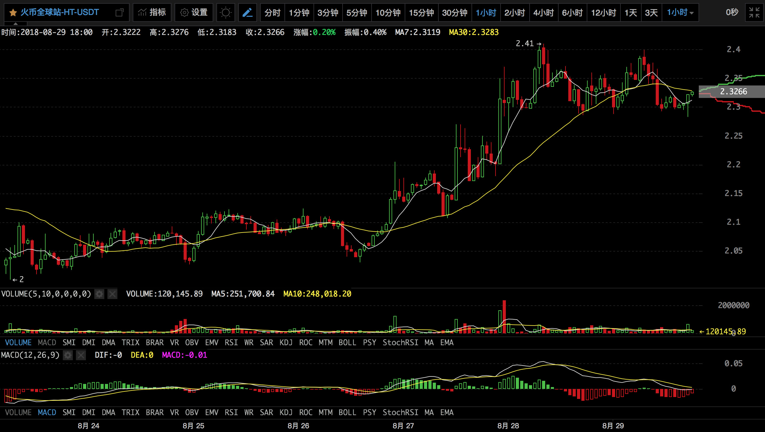
Task: Open the 指标 indicators menu
Action: coord(152,12)
